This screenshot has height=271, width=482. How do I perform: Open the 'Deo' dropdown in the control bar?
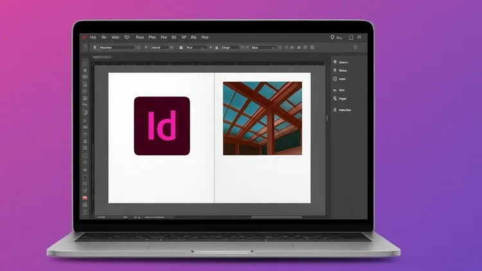point(263,48)
